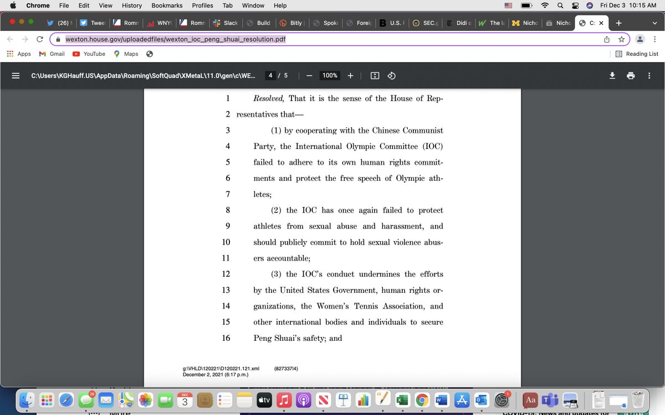Edit the PDF page number field
Screen dimensions: 665x415
point(270,76)
